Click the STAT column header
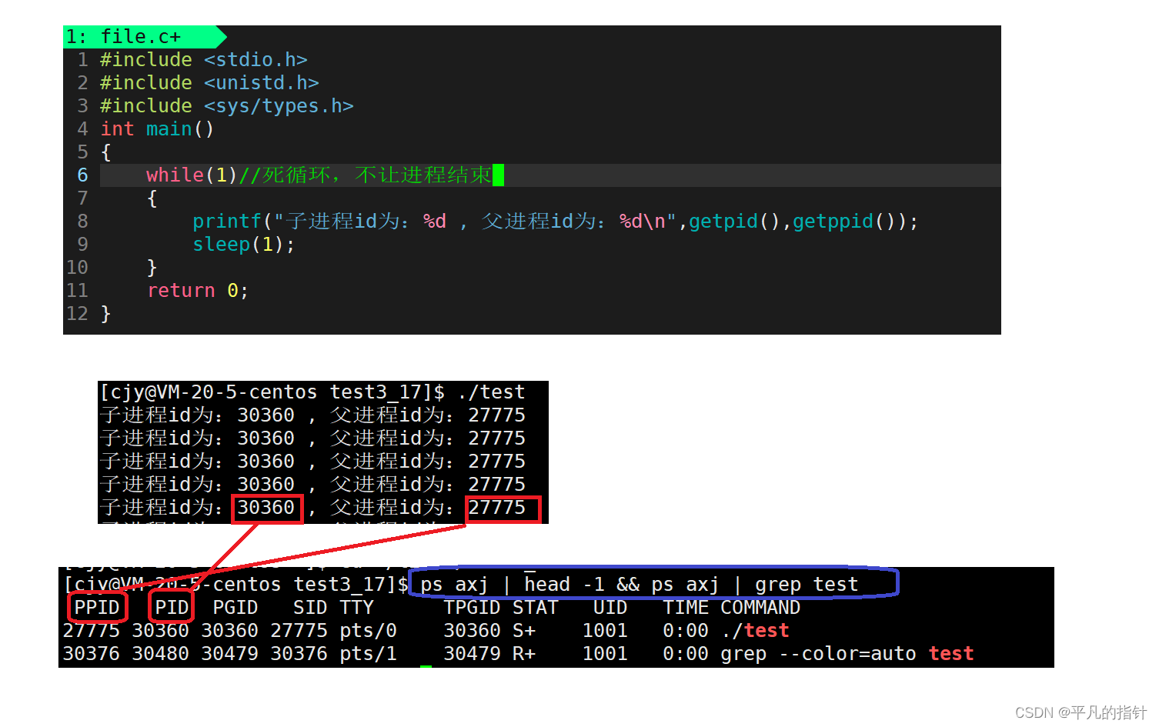Viewport: 1159px width, 727px height. (536, 607)
